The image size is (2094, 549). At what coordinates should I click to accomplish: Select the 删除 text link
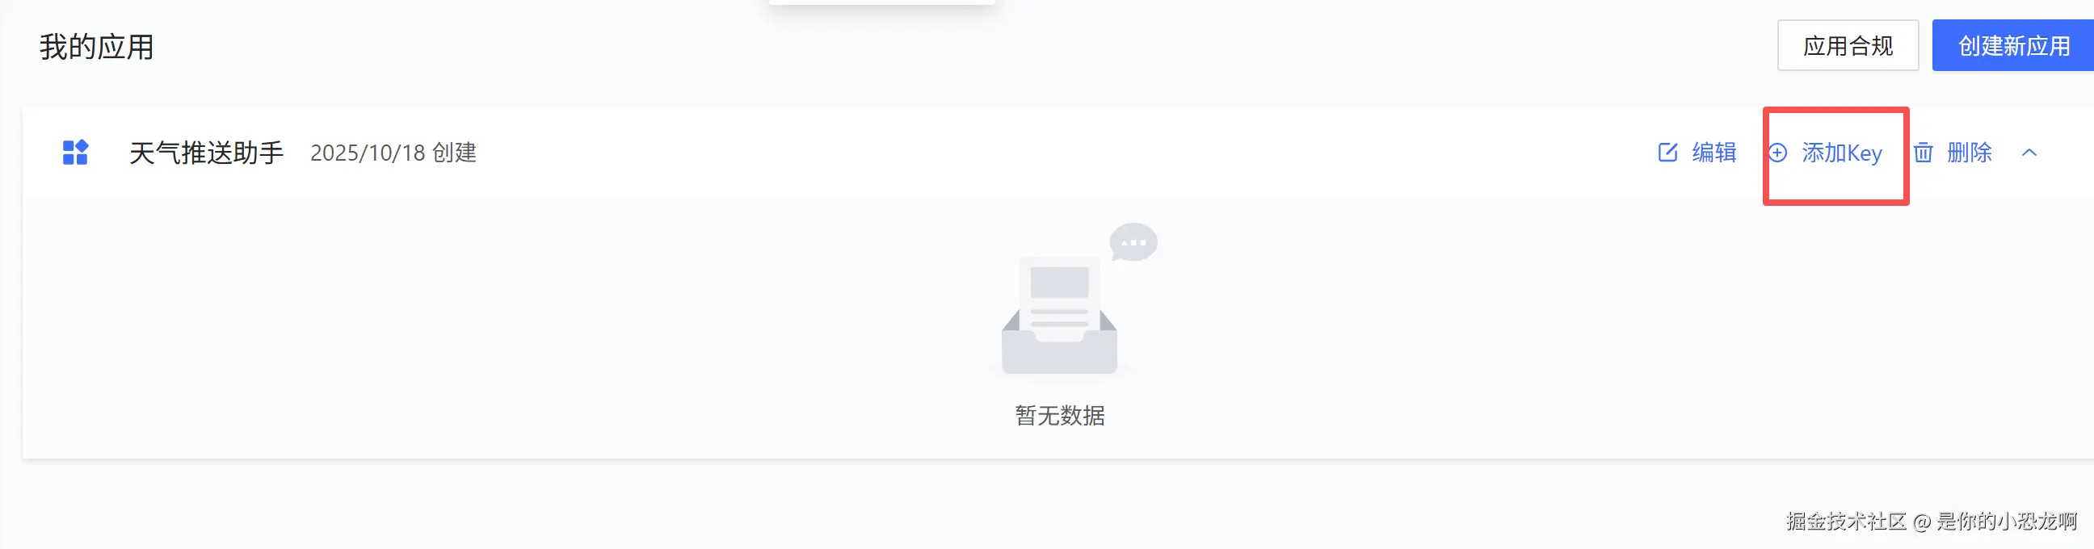click(x=1969, y=152)
